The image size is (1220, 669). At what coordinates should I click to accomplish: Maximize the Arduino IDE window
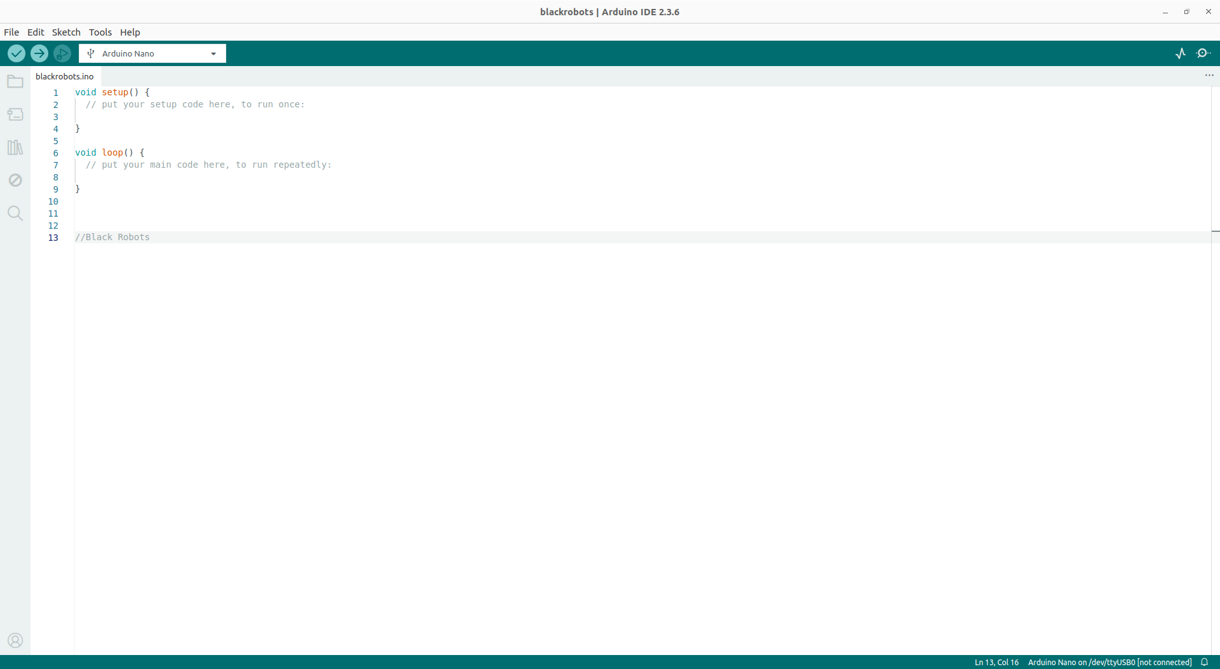[x=1186, y=12]
